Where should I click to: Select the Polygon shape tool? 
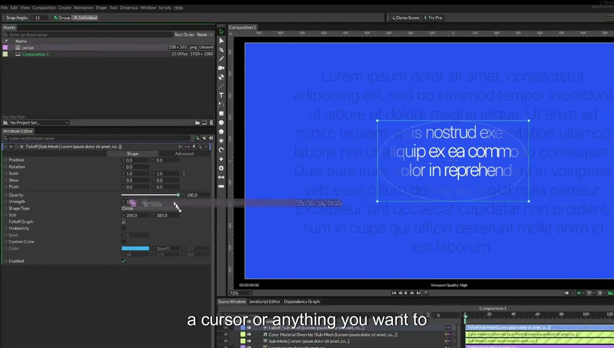pos(221,131)
